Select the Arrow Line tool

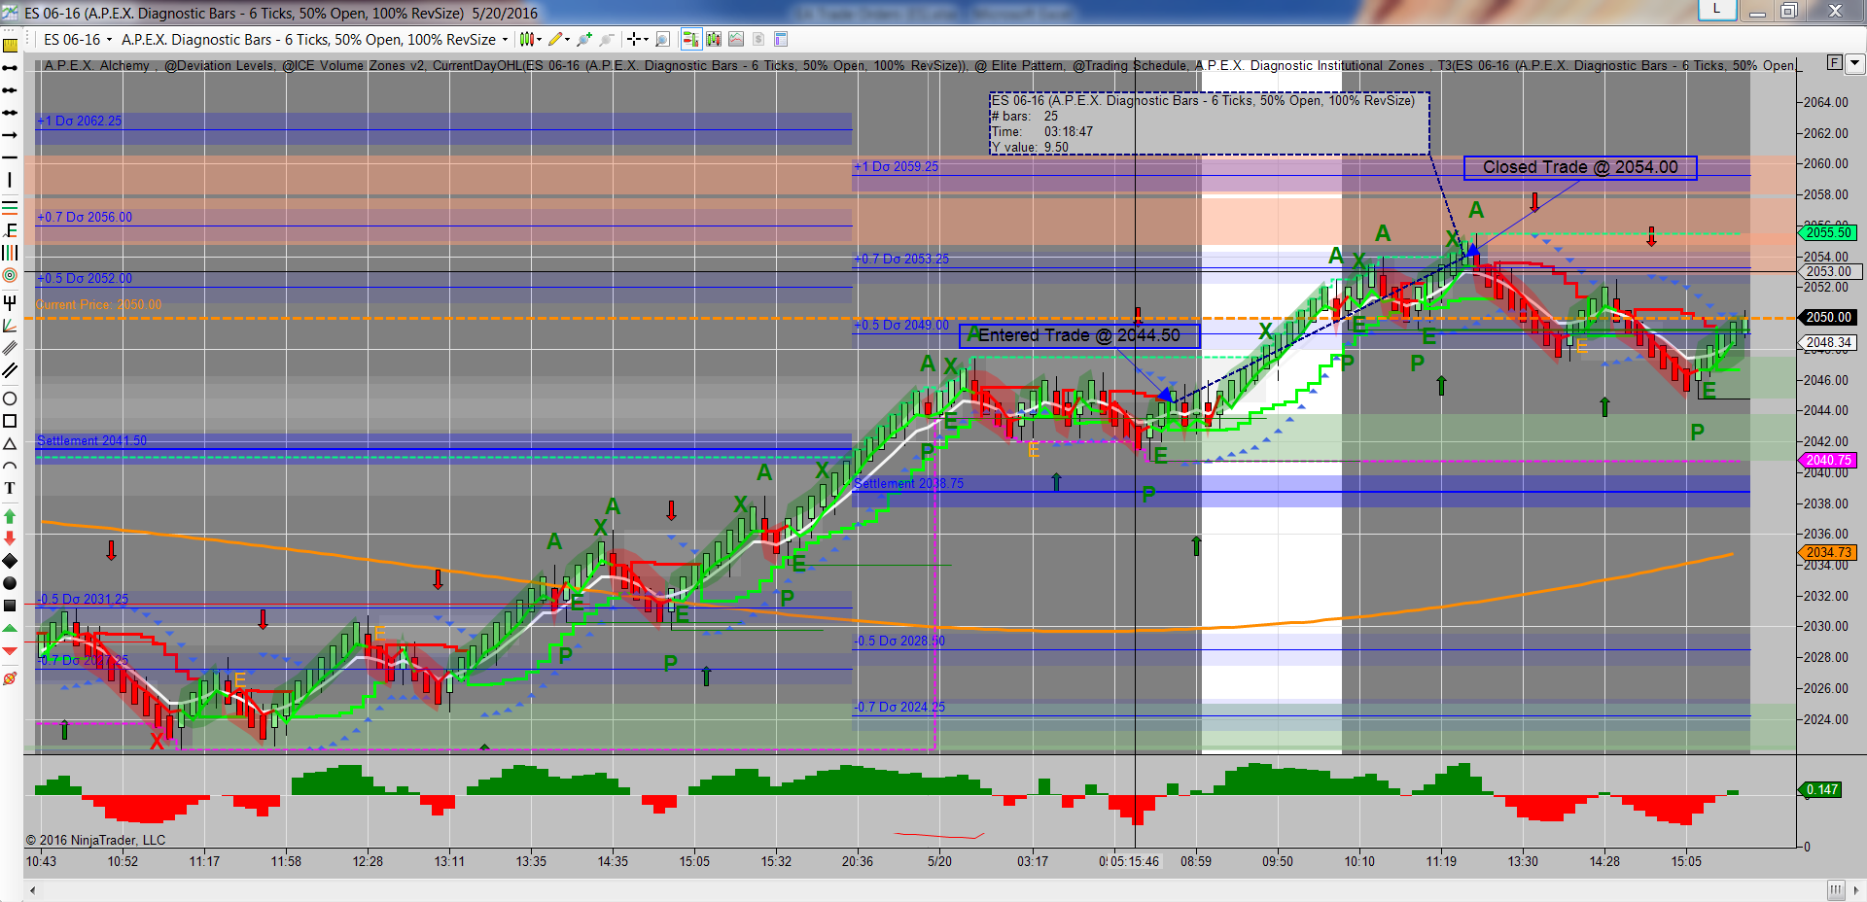click(10, 135)
